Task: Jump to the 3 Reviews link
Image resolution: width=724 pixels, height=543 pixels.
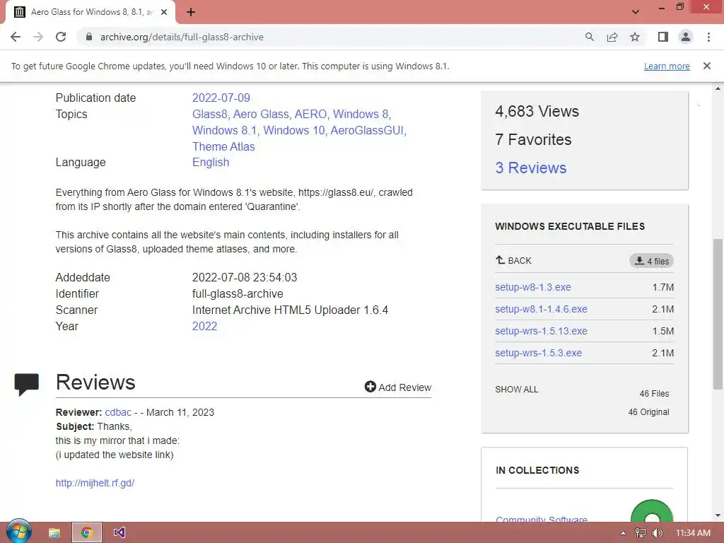Action: click(x=530, y=168)
